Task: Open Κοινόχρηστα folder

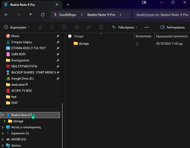Action: [20, 60]
